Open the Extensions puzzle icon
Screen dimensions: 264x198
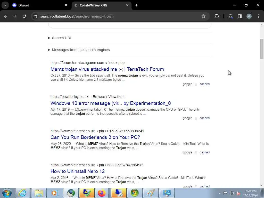point(217,16)
